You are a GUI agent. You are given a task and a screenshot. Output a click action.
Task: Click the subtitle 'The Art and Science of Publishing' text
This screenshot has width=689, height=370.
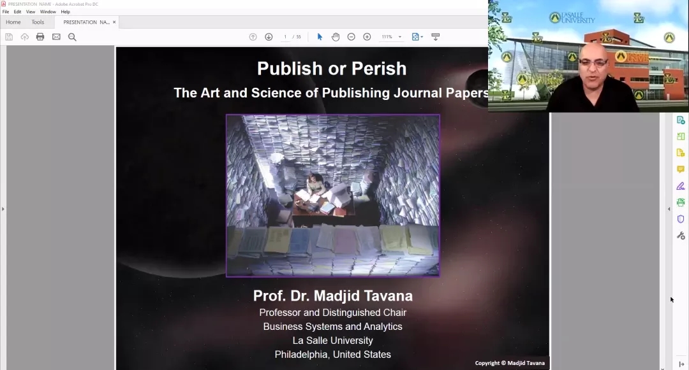[282, 93]
